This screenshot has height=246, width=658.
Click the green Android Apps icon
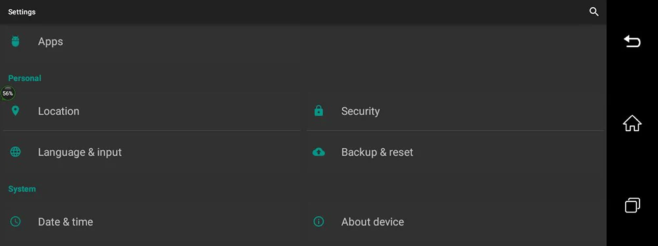16,41
